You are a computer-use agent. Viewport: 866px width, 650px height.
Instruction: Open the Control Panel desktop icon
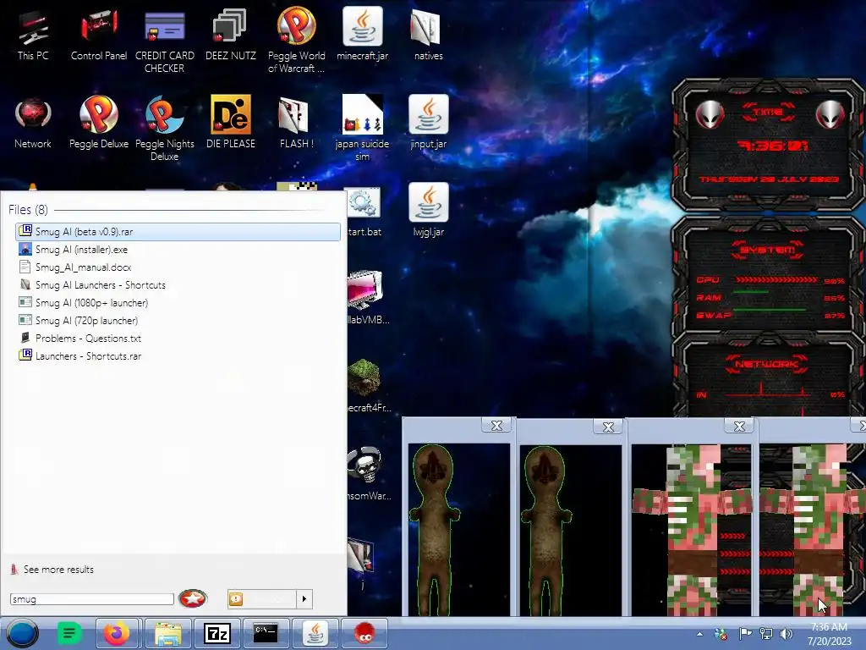tap(99, 36)
